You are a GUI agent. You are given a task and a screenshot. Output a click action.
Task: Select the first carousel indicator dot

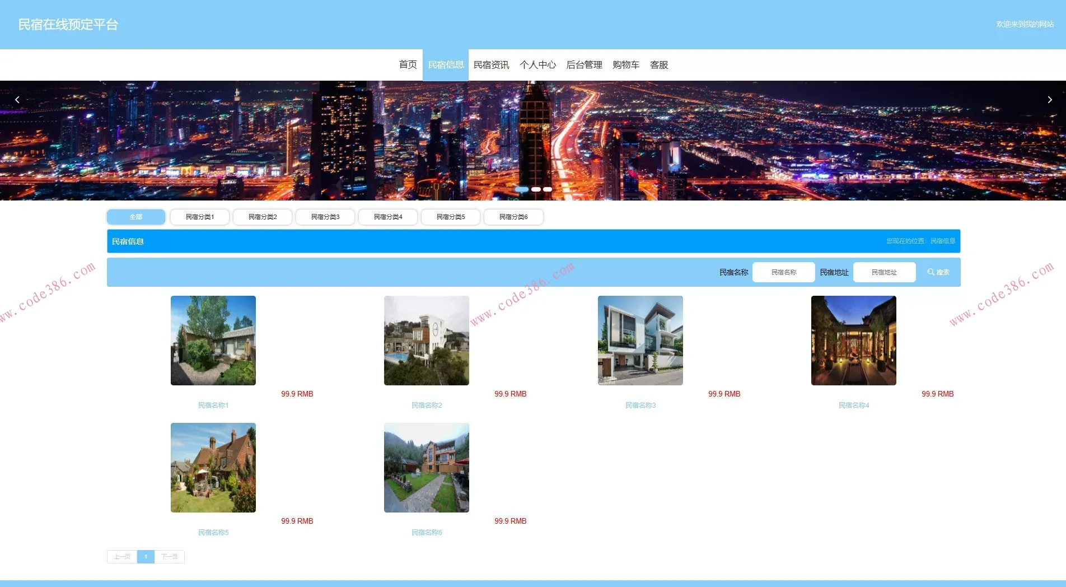point(522,189)
